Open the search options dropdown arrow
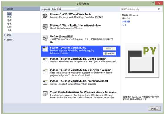Screen dimensions: 164x114 pyautogui.click(x=161, y=9)
